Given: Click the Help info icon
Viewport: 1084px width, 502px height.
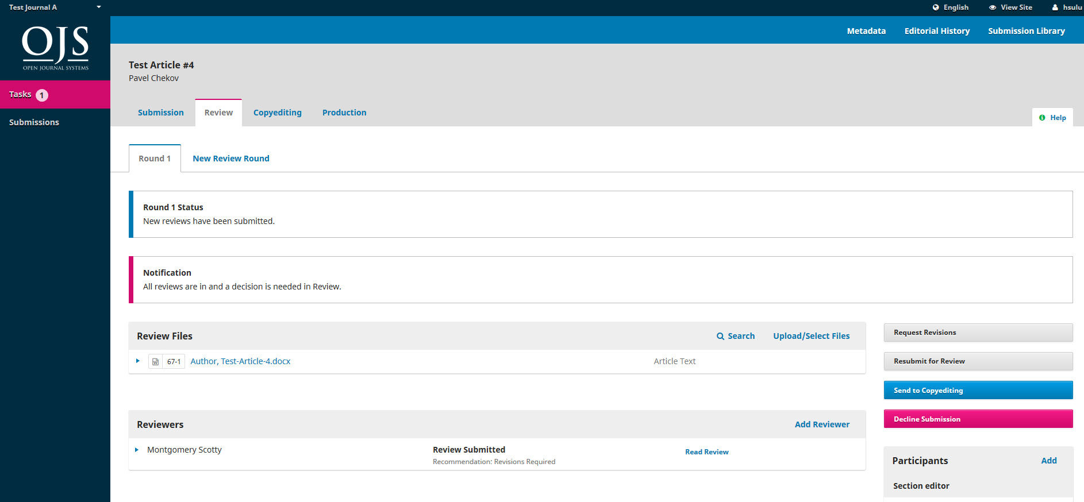Looking at the screenshot, I should 1042,118.
